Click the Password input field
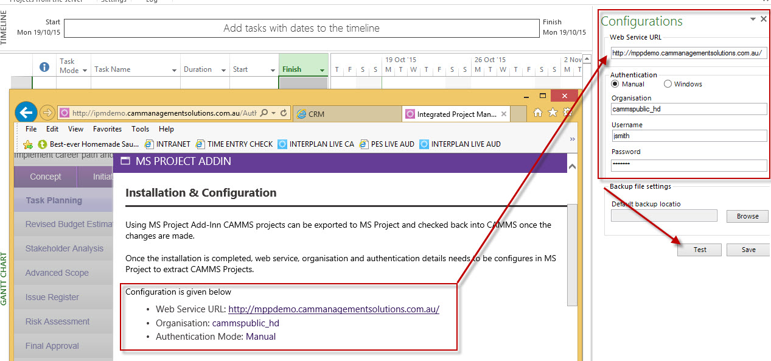This screenshot has width=771, height=361. [x=688, y=164]
